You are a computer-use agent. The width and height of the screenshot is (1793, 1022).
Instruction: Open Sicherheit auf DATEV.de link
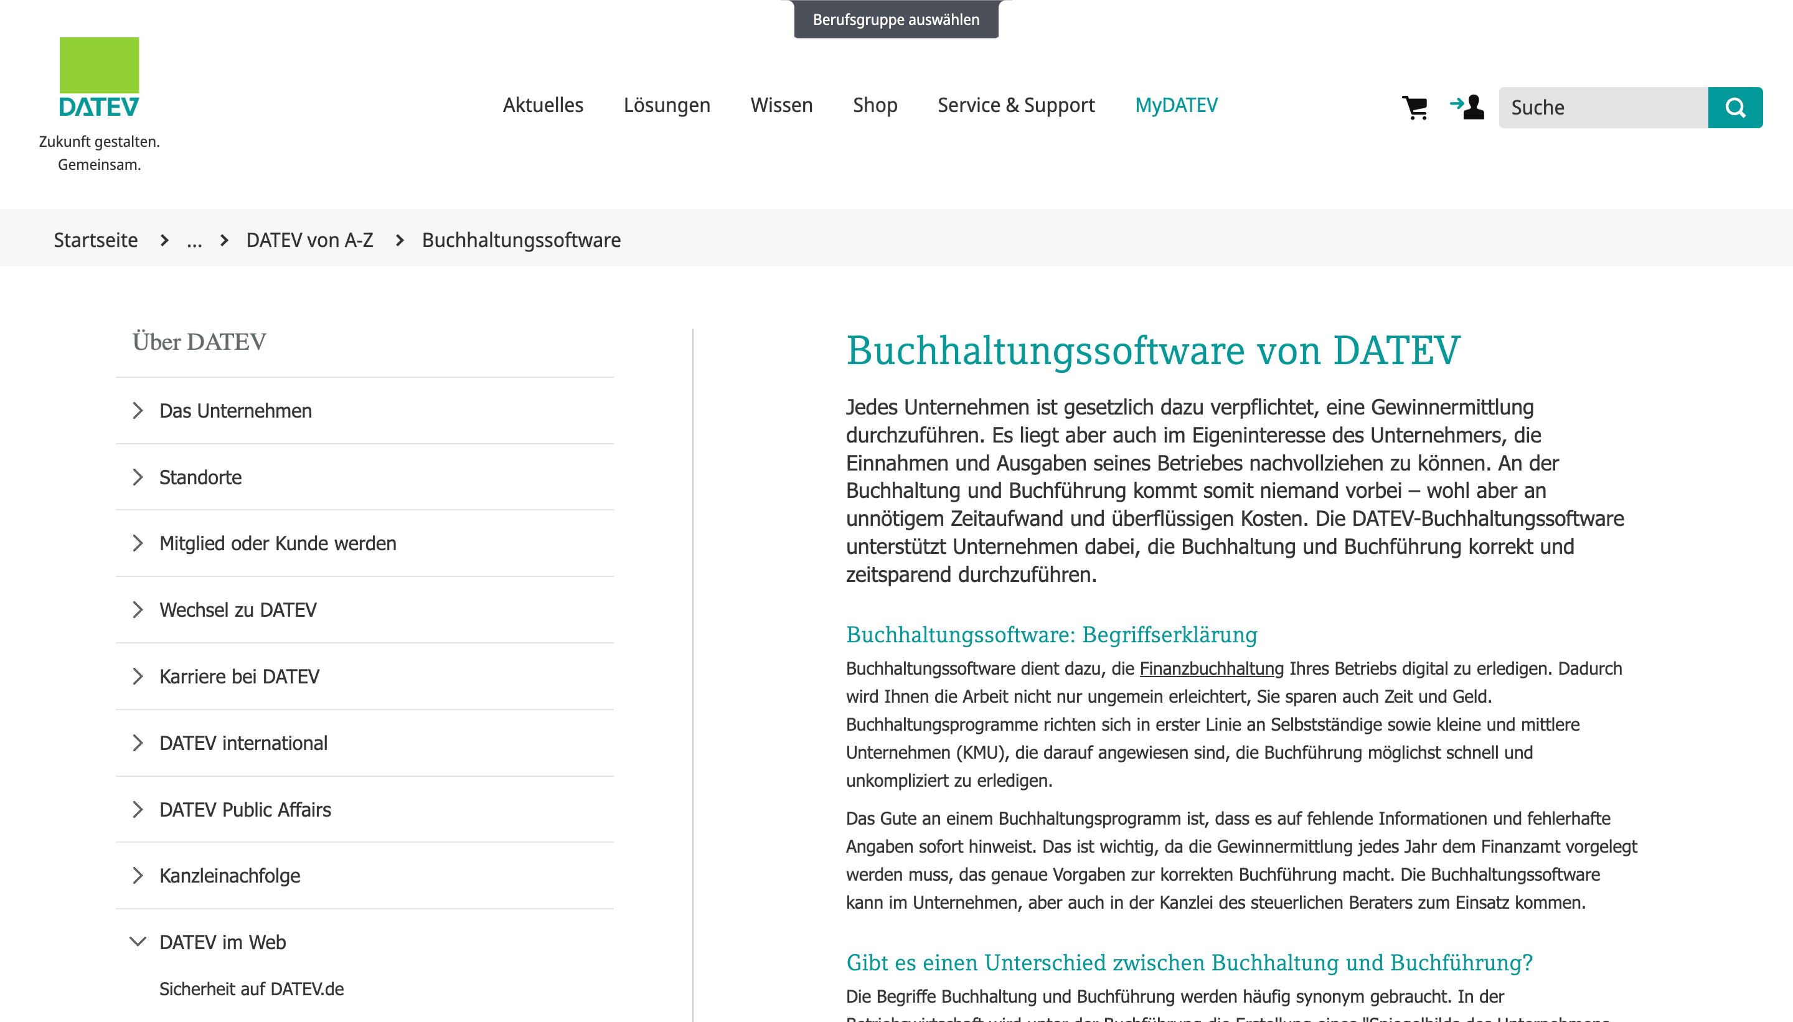(x=252, y=989)
